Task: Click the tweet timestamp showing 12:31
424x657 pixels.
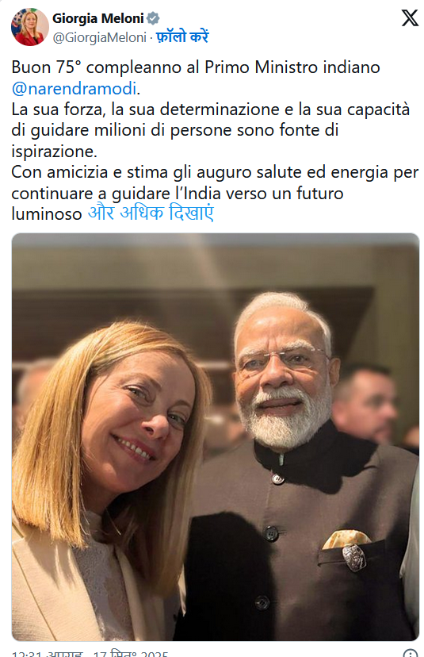Action: coord(90,653)
